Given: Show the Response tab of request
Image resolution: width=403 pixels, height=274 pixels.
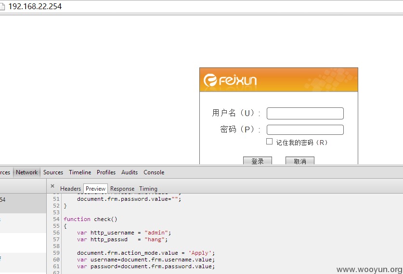Looking at the screenshot, I should pos(122,189).
